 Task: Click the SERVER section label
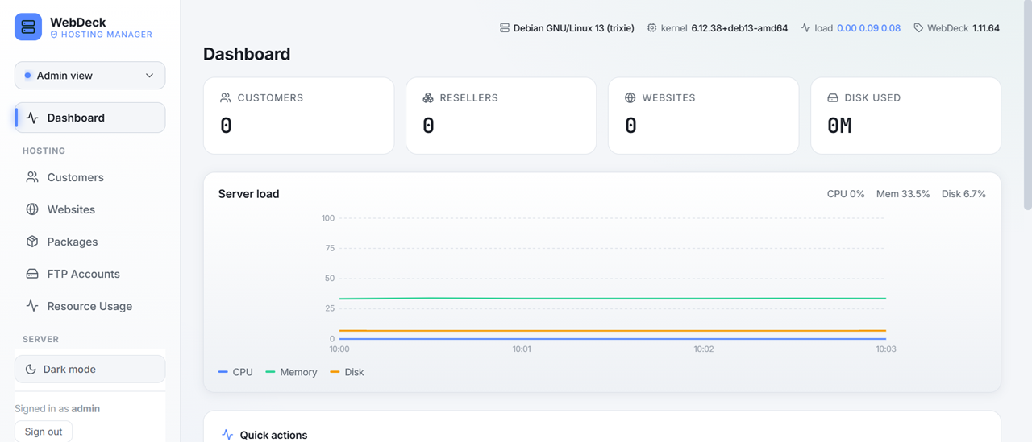pos(40,339)
